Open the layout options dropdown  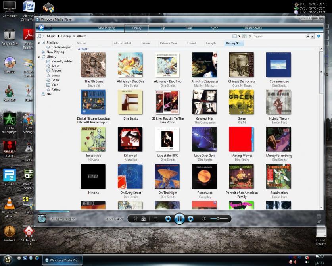pyautogui.click(x=239, y=36)
